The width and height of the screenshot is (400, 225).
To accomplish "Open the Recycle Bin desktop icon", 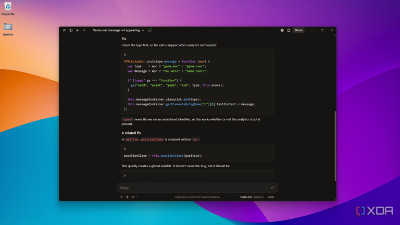I will pyautogui.click(x=8, y=8).
